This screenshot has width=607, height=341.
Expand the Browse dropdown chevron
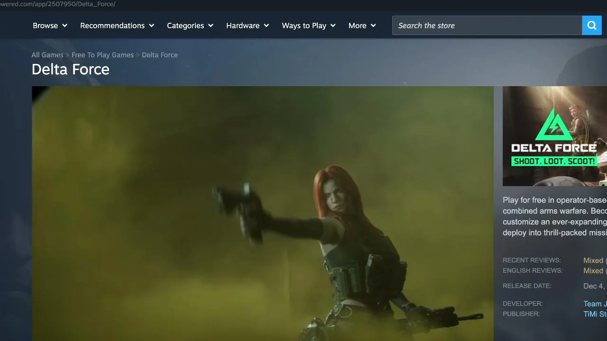pos(64,26)
